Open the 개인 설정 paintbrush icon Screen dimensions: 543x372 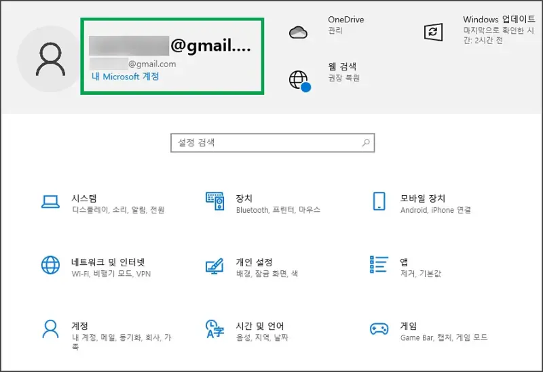click(214, 266)
